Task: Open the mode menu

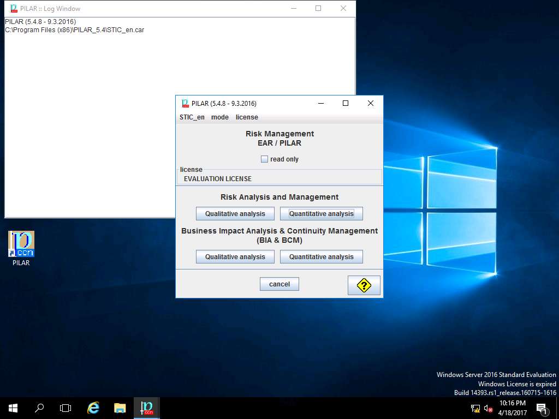Action: [x=220, y=117]
